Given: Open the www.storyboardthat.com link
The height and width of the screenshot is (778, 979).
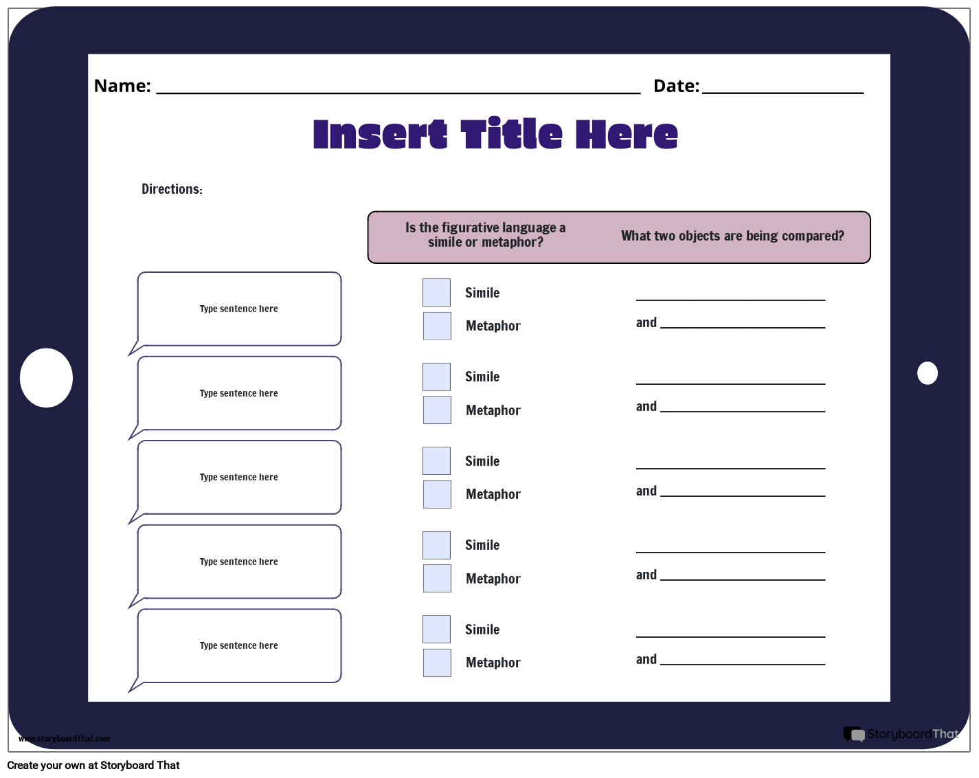Looking at the screenshot, I should 64,739.
